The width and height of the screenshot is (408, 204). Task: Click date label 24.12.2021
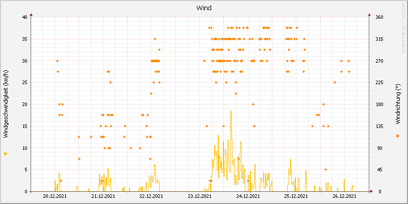click(248, 196)
